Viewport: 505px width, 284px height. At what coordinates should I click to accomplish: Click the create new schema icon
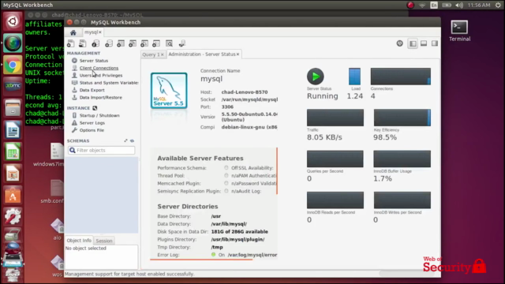click(109, 43)
